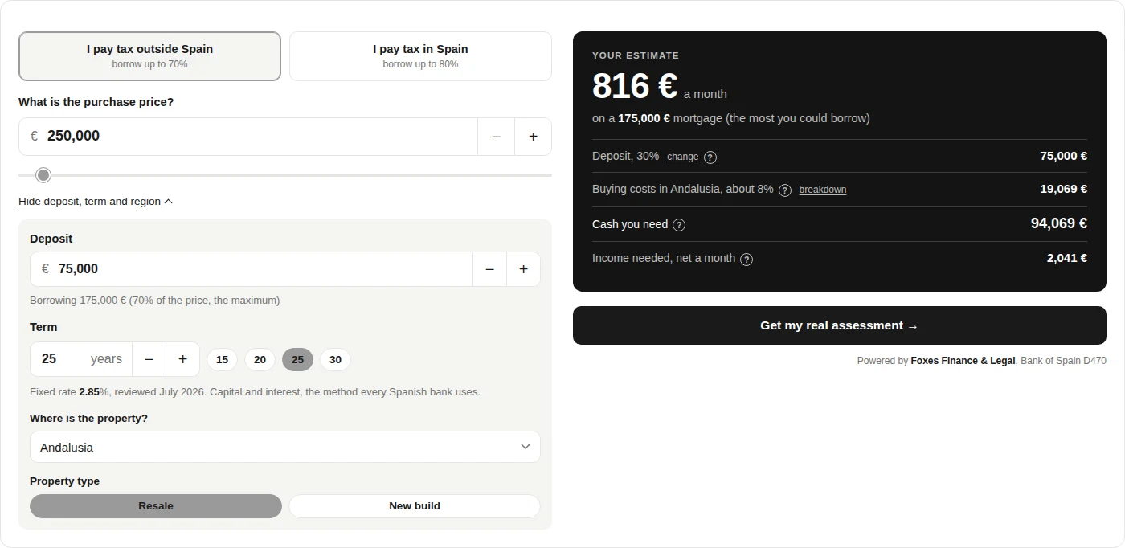
Task: Decrease the purchase price with the minus button
Action: tap(496, 137)
